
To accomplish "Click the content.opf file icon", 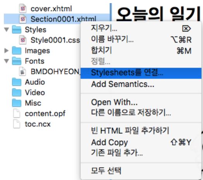I will click(17, 114).
